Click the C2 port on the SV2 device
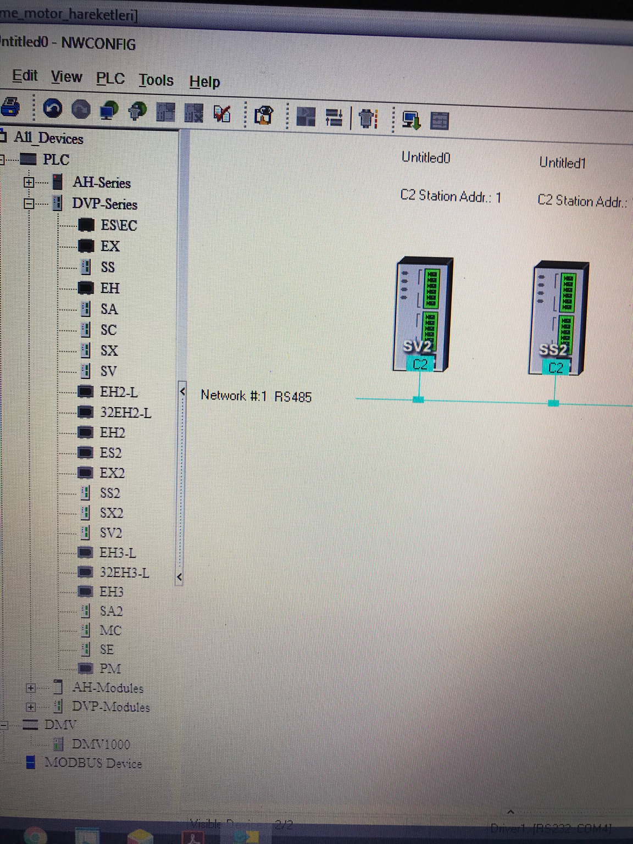This screenshot has width=633, height=844. point(420,364)
